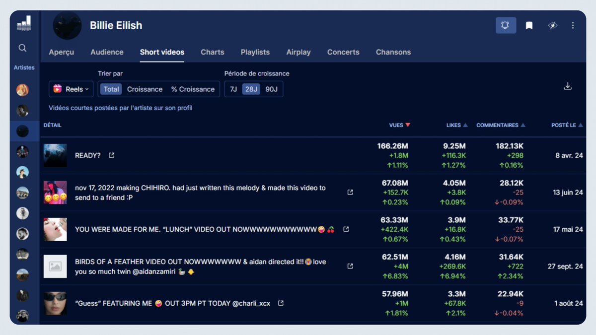Open external link for BIRDS OF A FEATHER video

[350, 266]
